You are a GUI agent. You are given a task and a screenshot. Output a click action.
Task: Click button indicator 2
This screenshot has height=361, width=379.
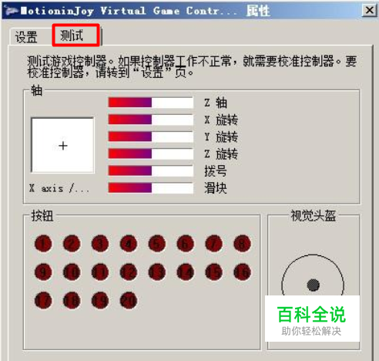(x=72, y=244)
